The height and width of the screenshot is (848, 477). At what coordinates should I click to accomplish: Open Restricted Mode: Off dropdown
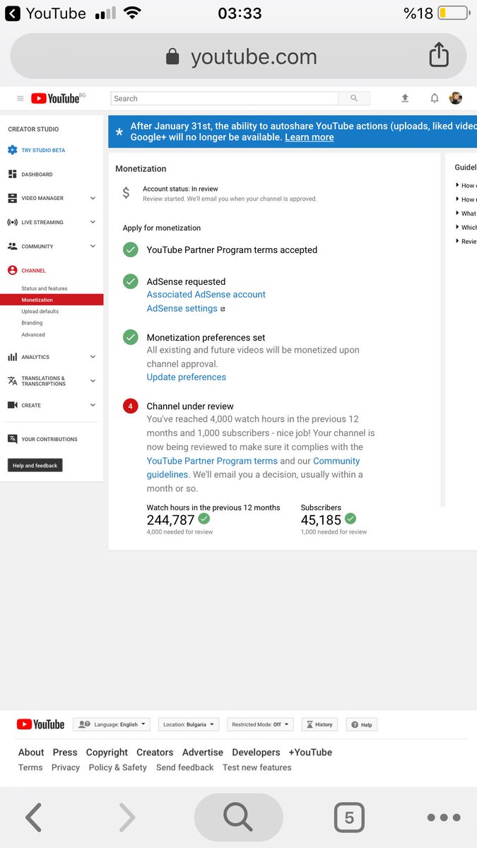pyautogui.click(x=260, y=724)
